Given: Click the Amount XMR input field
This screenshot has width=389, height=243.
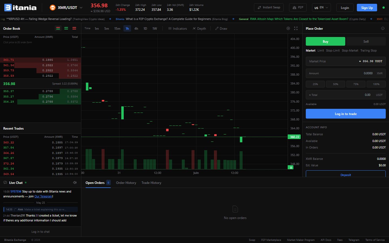Looking at the screenshot, I should [346, 73].
